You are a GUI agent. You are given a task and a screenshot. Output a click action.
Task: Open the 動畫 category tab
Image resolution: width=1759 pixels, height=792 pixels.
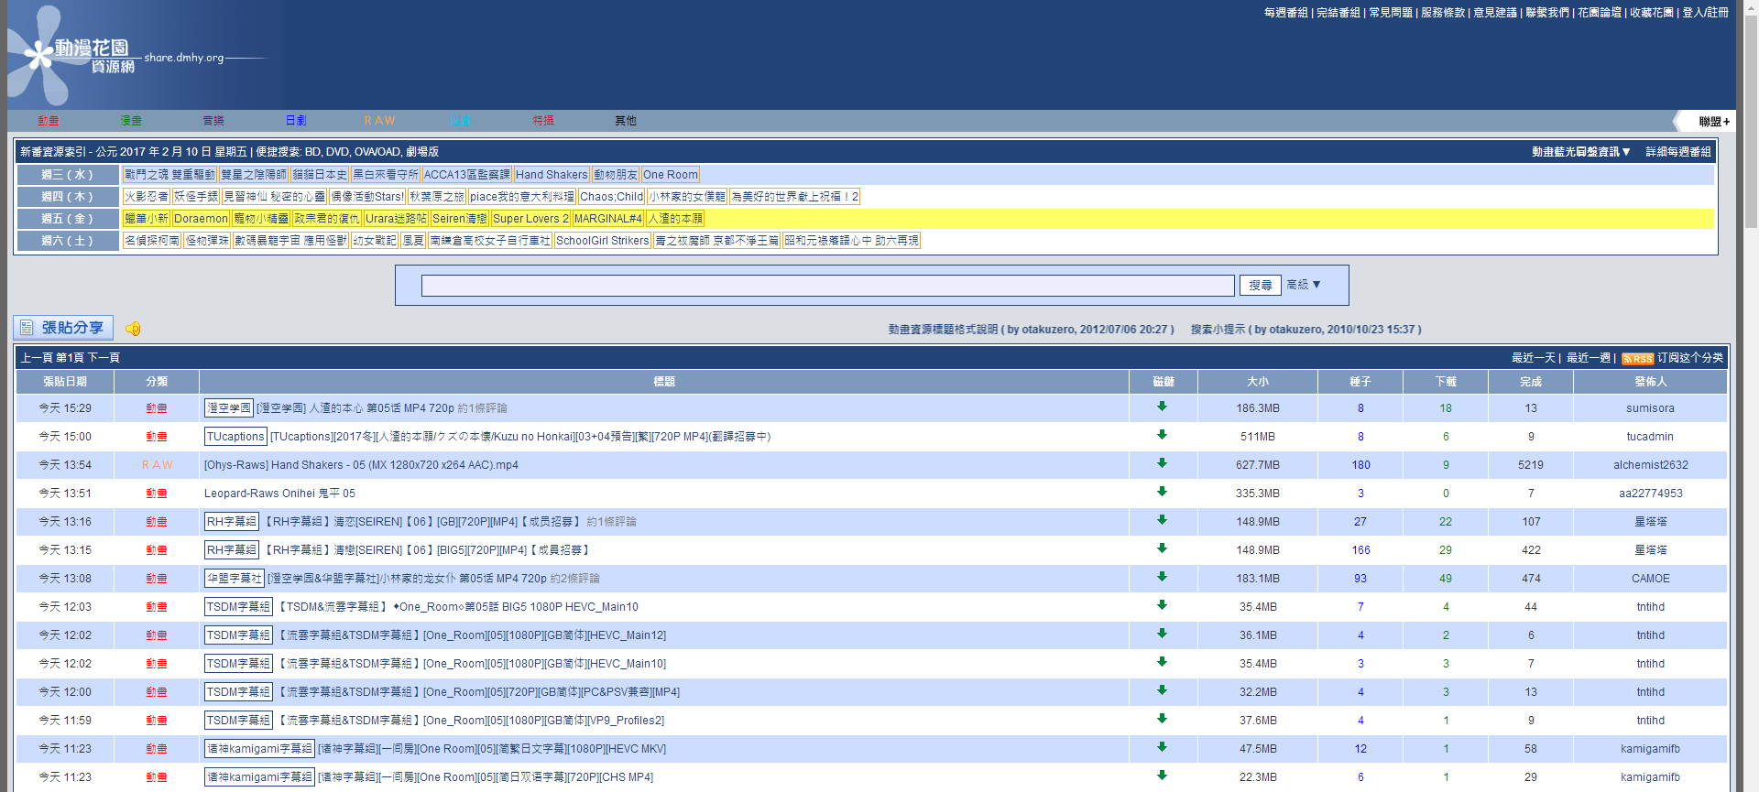(x=49, y=121)
